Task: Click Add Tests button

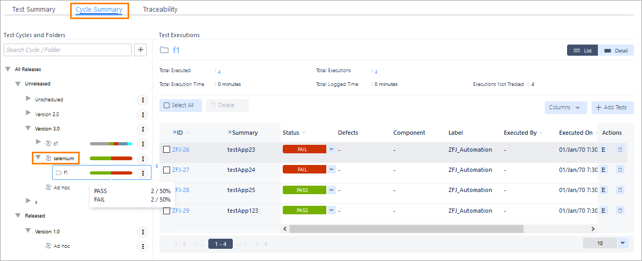Action: 612,107
